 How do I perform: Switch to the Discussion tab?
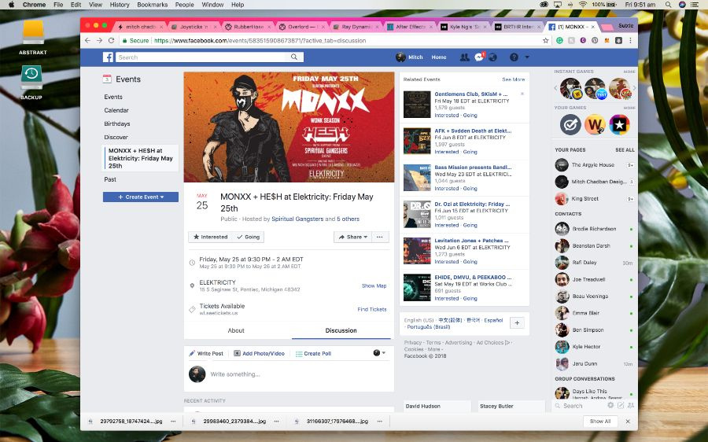341,330
